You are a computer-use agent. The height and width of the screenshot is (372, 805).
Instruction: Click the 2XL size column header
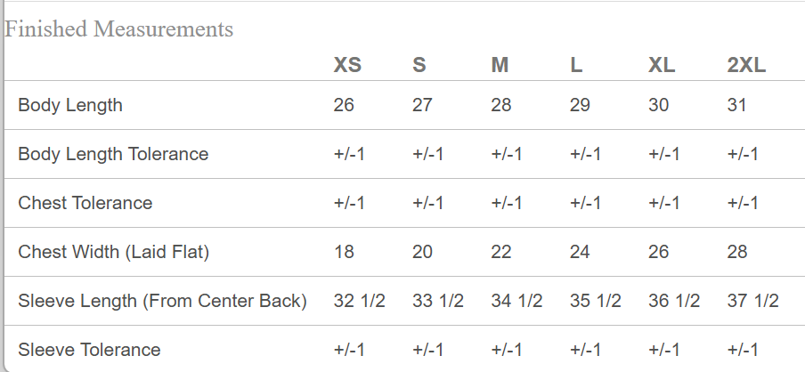point(746,65)
